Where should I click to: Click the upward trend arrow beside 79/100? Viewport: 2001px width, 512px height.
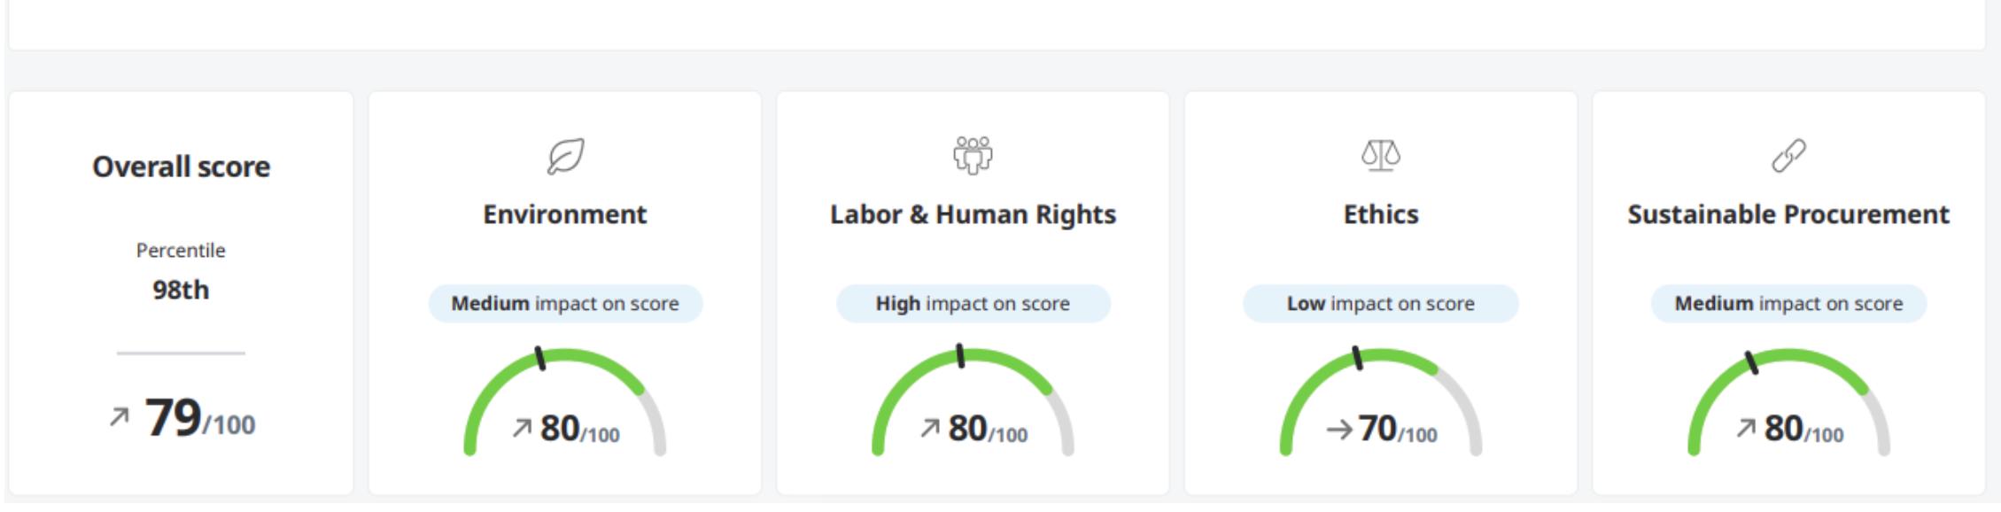pos(119,417)
